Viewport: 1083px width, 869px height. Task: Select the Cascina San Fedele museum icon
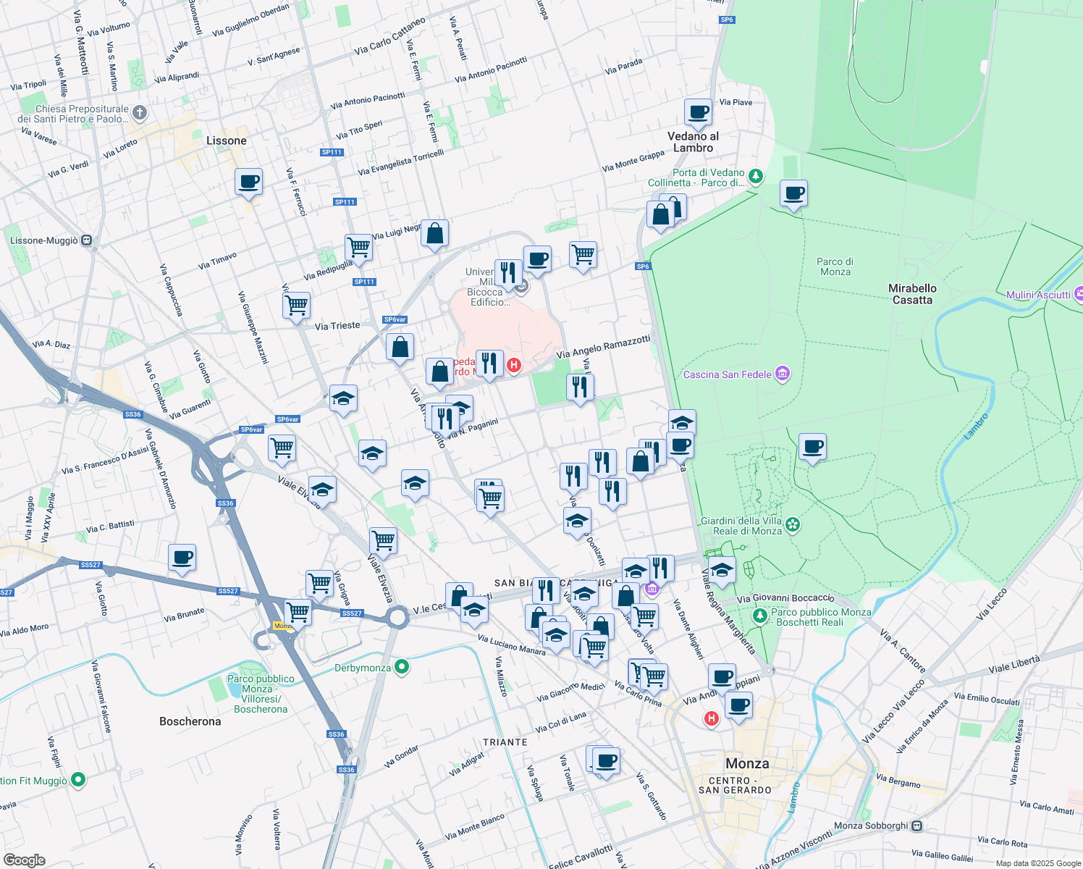point(783,374)
